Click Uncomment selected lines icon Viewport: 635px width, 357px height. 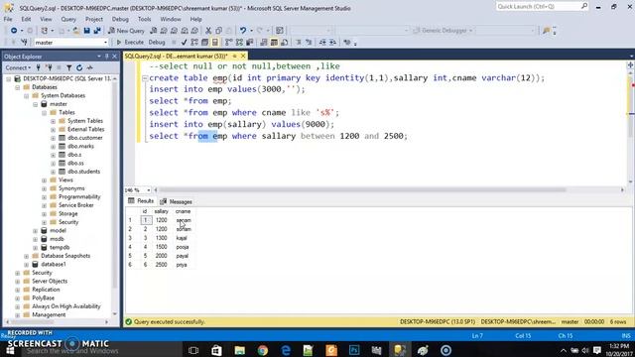pos(309,42)
